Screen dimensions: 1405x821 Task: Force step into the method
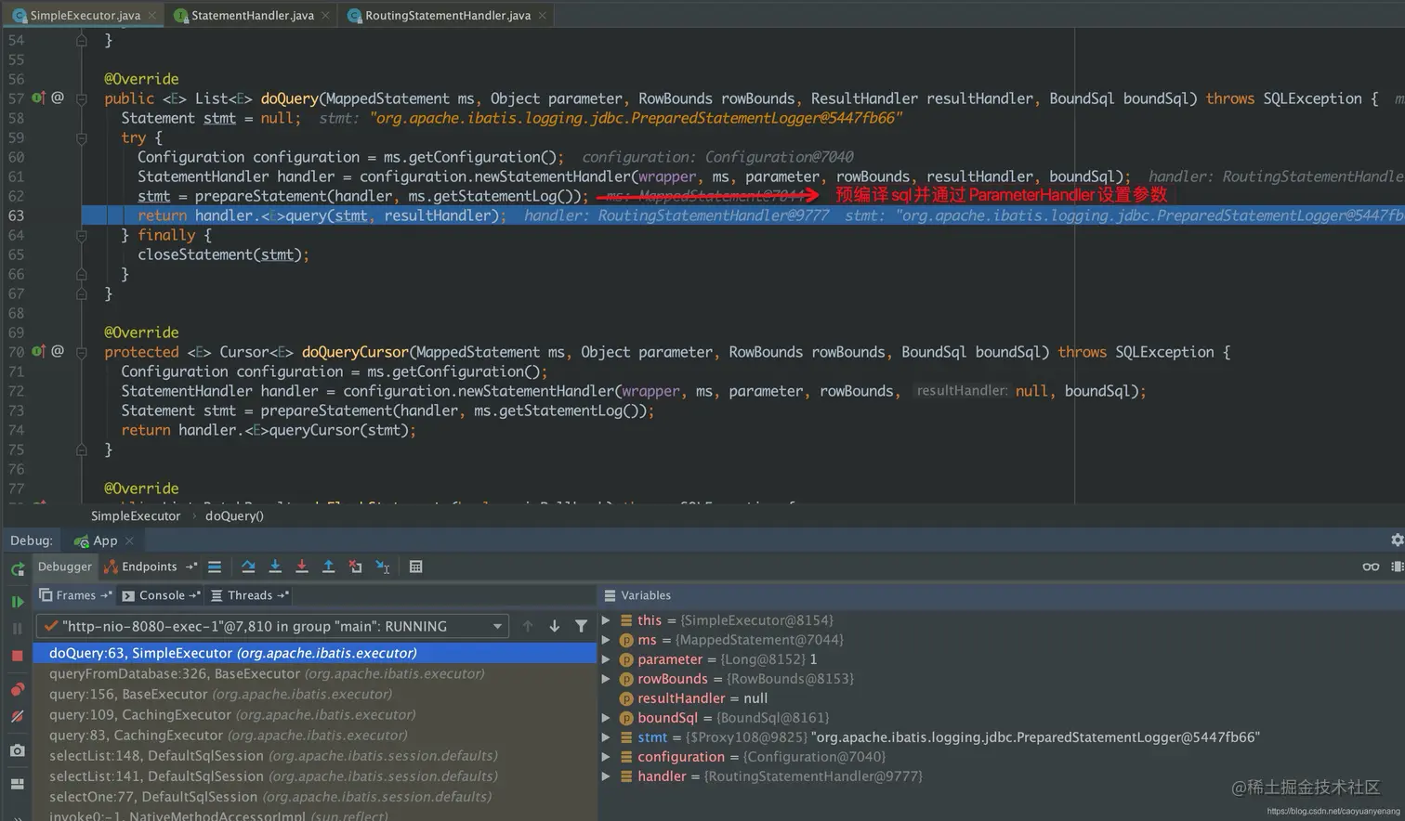pos(302,567)
